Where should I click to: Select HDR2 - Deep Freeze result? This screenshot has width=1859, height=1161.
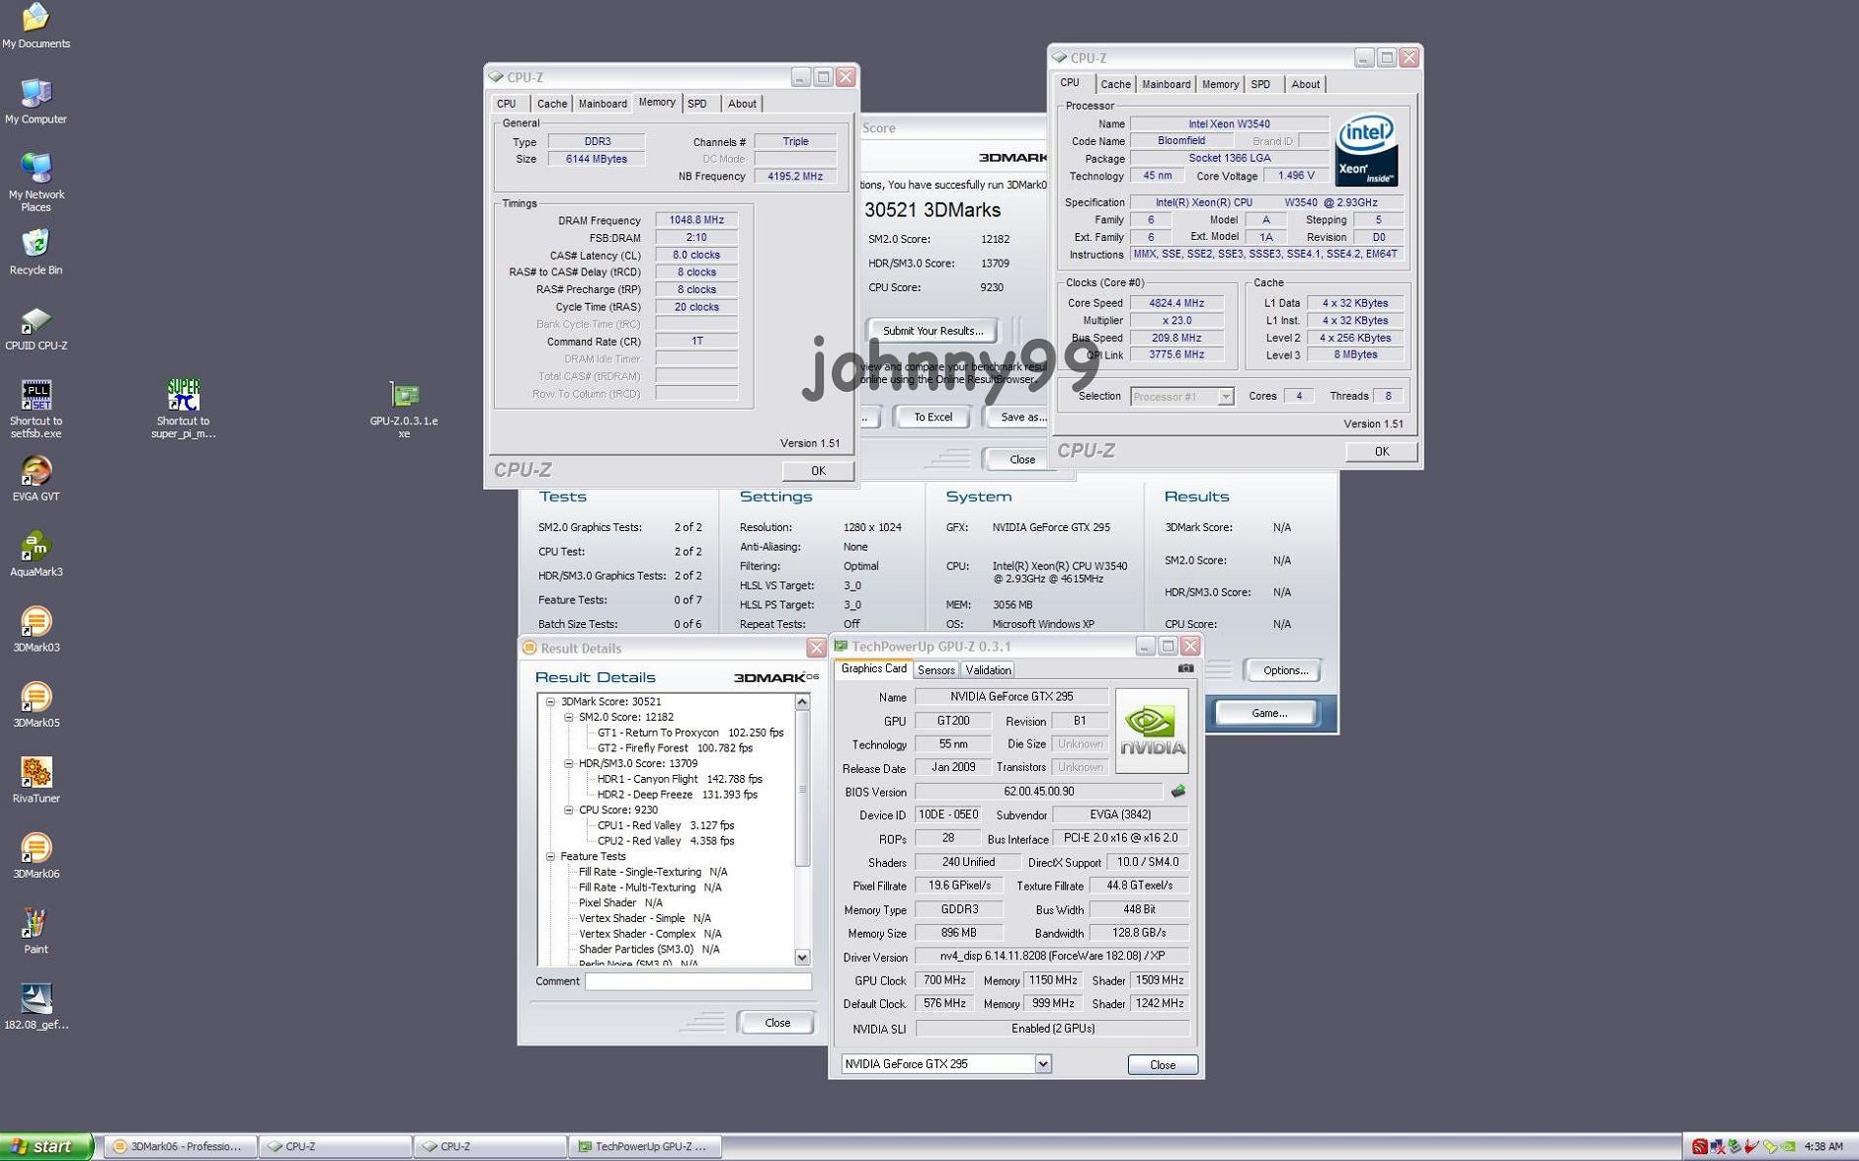(677, 795)
